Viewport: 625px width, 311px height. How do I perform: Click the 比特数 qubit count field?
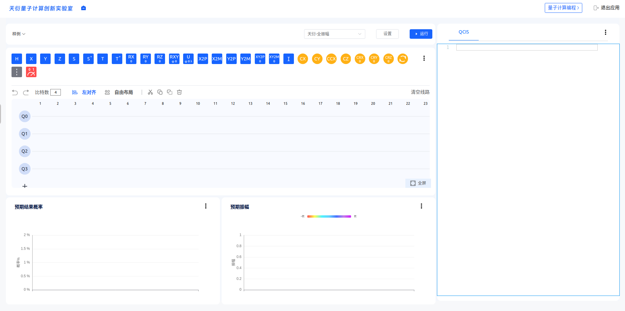(56, 92)
